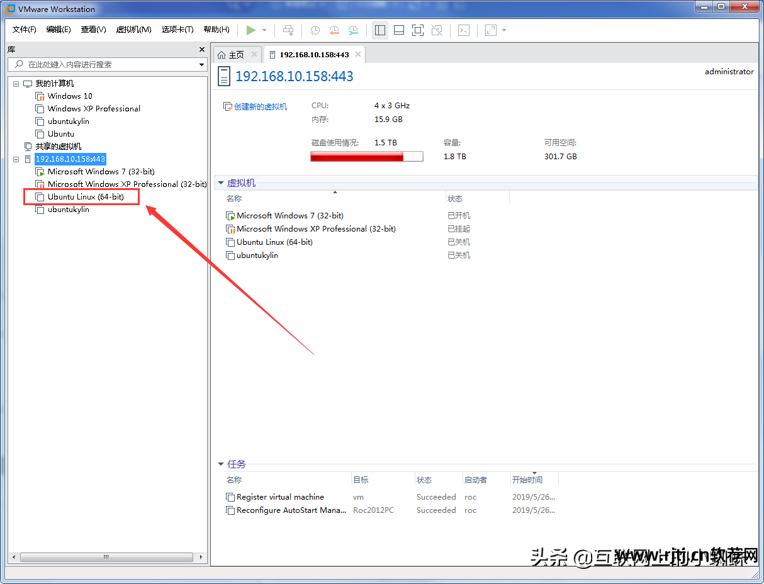Click the revert to snapshot icon

[334, 30]
